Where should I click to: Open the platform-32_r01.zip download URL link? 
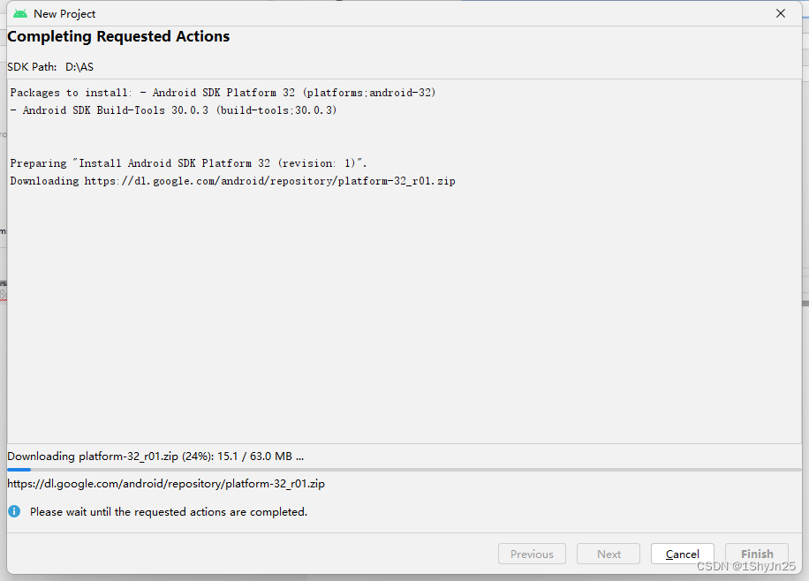tap(166, 483)
